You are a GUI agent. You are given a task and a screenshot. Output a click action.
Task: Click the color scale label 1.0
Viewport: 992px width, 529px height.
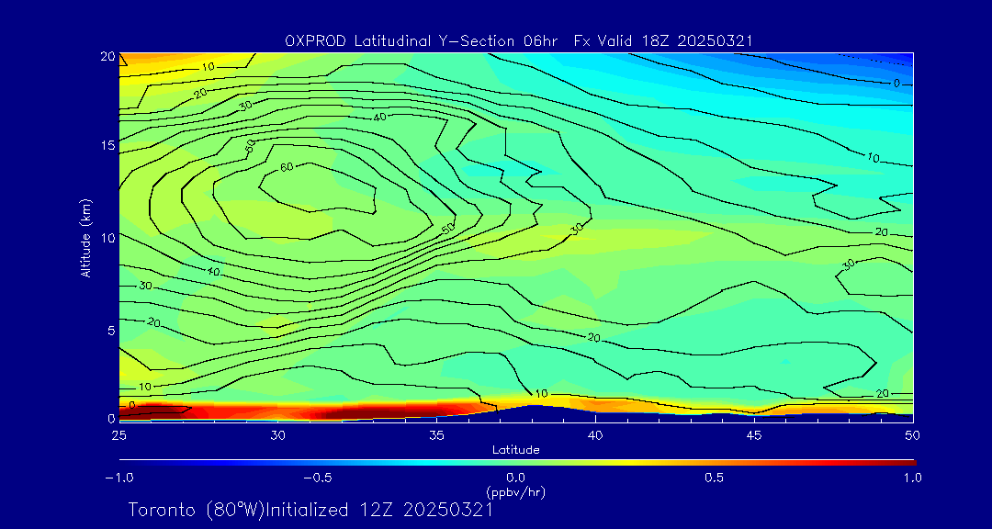point(912,478)
